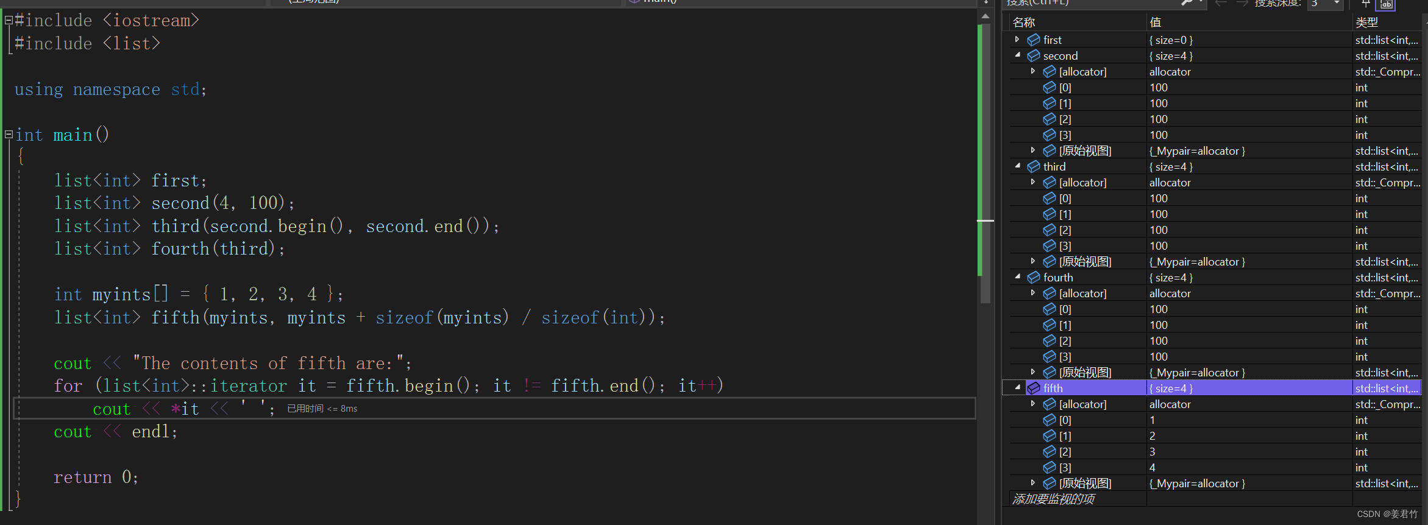Click the editor vertical scrollbar thumb

pos(986,163)
